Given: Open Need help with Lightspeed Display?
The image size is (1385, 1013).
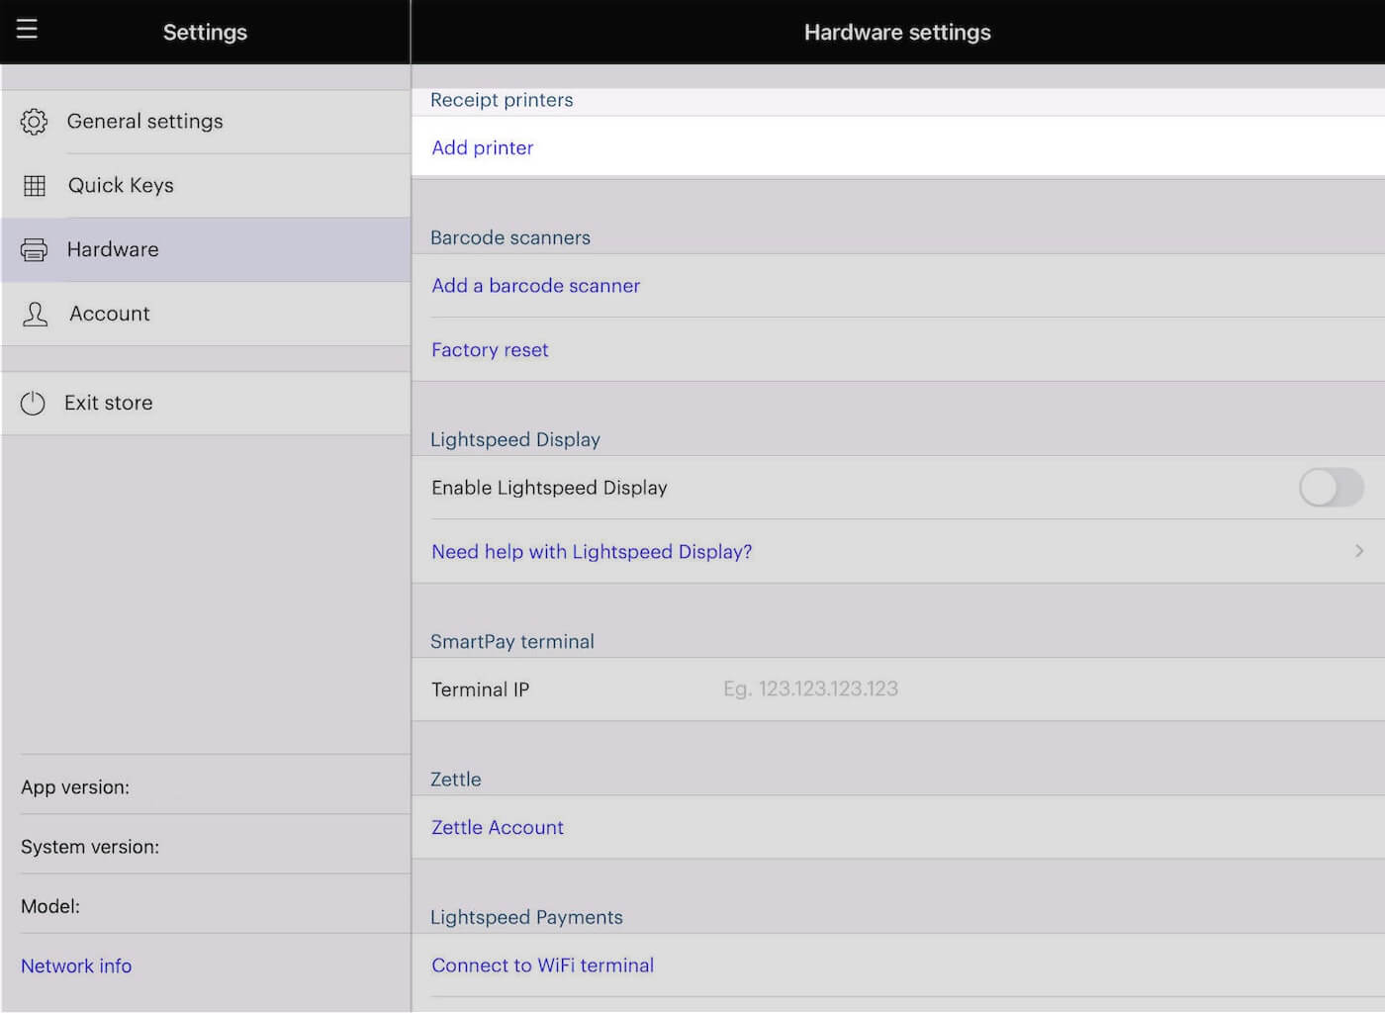Looking at the screenshot, I should coord(592,552).
